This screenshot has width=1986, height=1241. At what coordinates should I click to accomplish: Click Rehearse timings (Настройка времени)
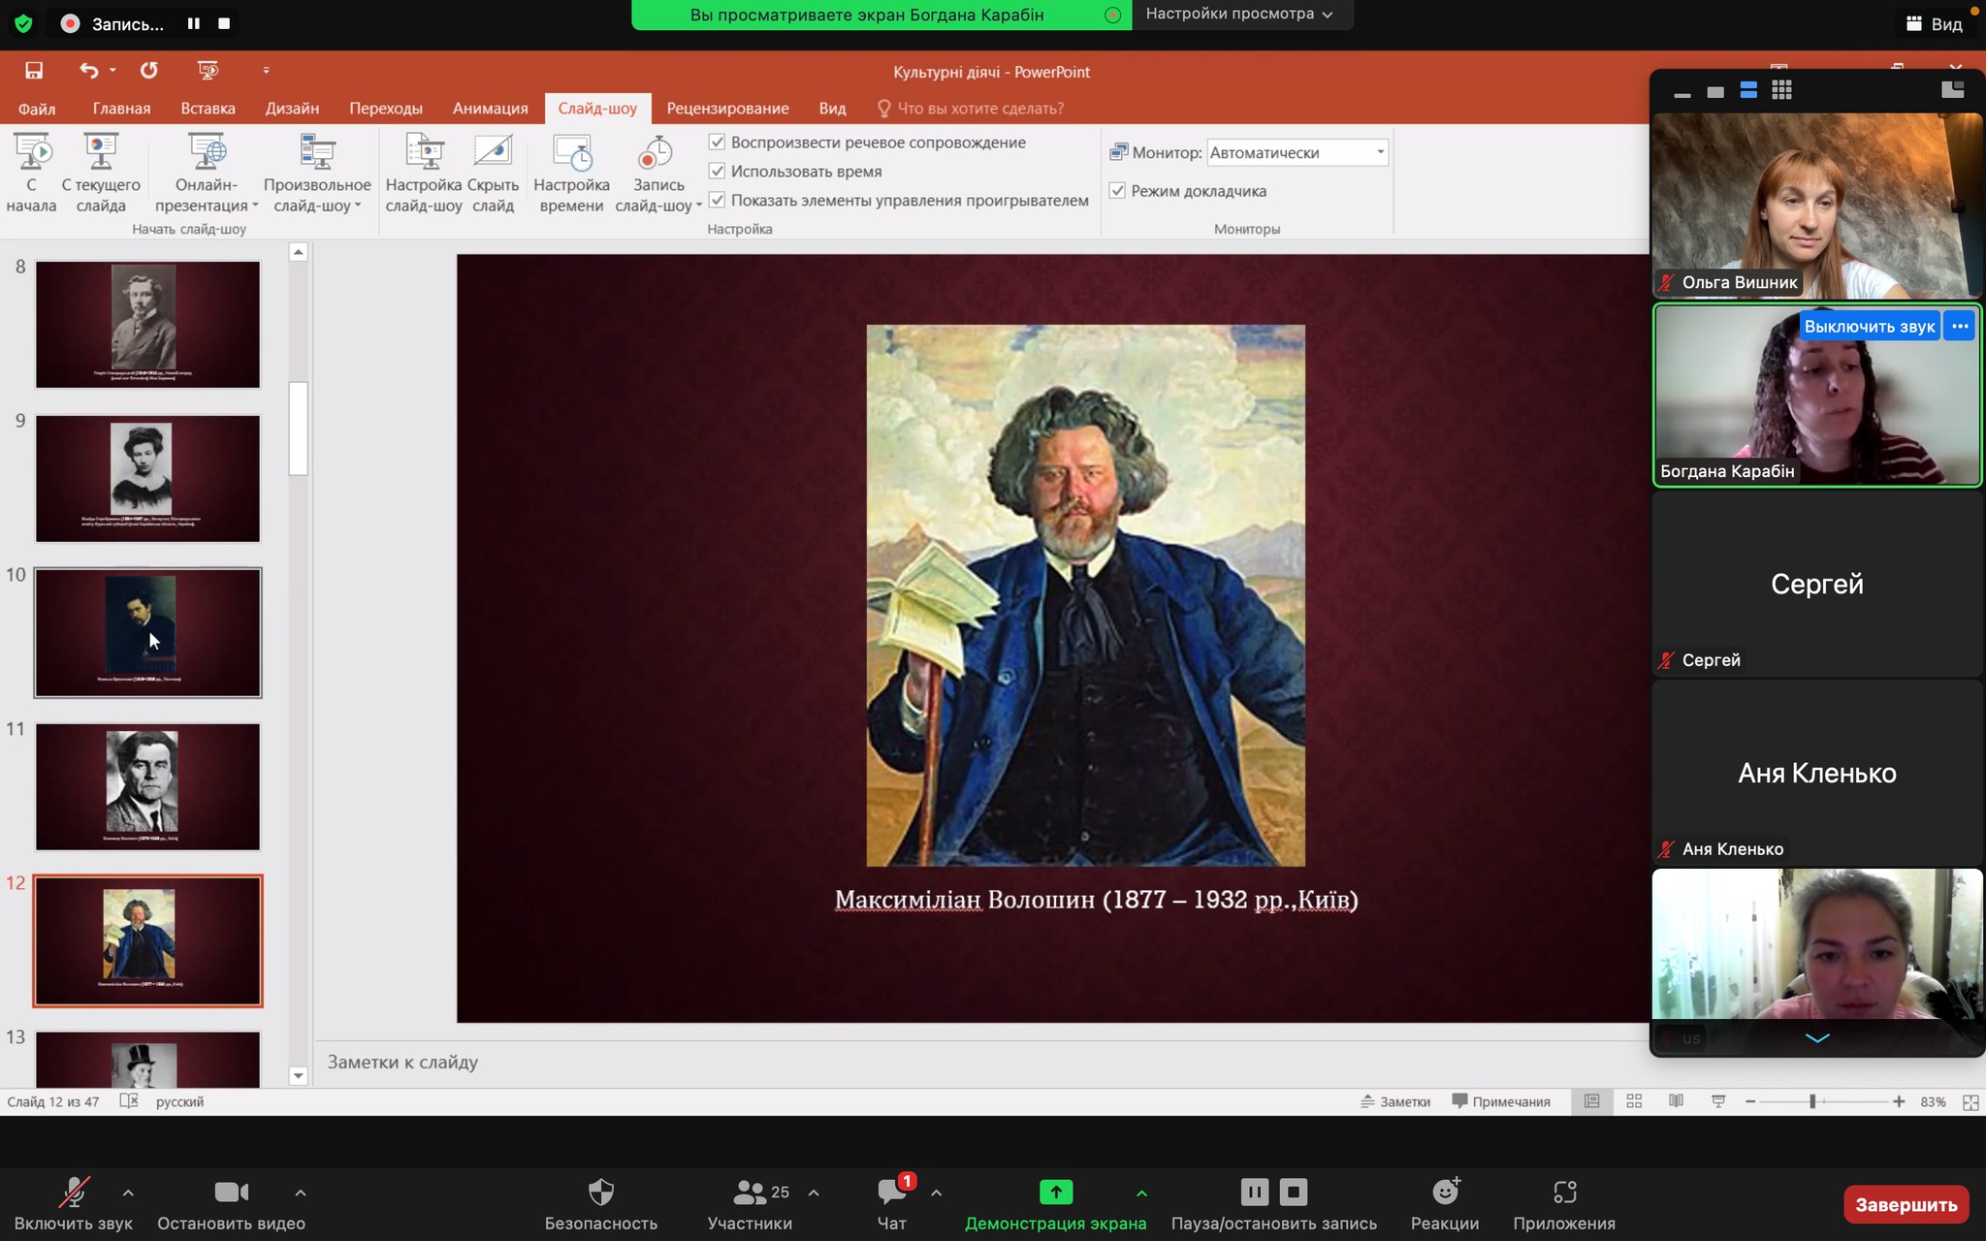click(x=571, y=174)
